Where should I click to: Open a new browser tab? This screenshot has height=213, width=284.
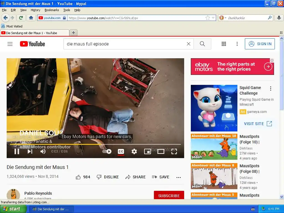click(x=73, y=33)
